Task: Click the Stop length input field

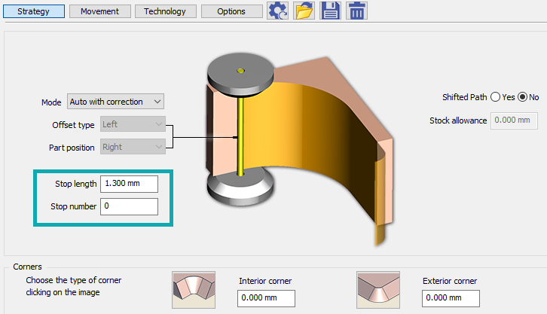Action: 129,184
